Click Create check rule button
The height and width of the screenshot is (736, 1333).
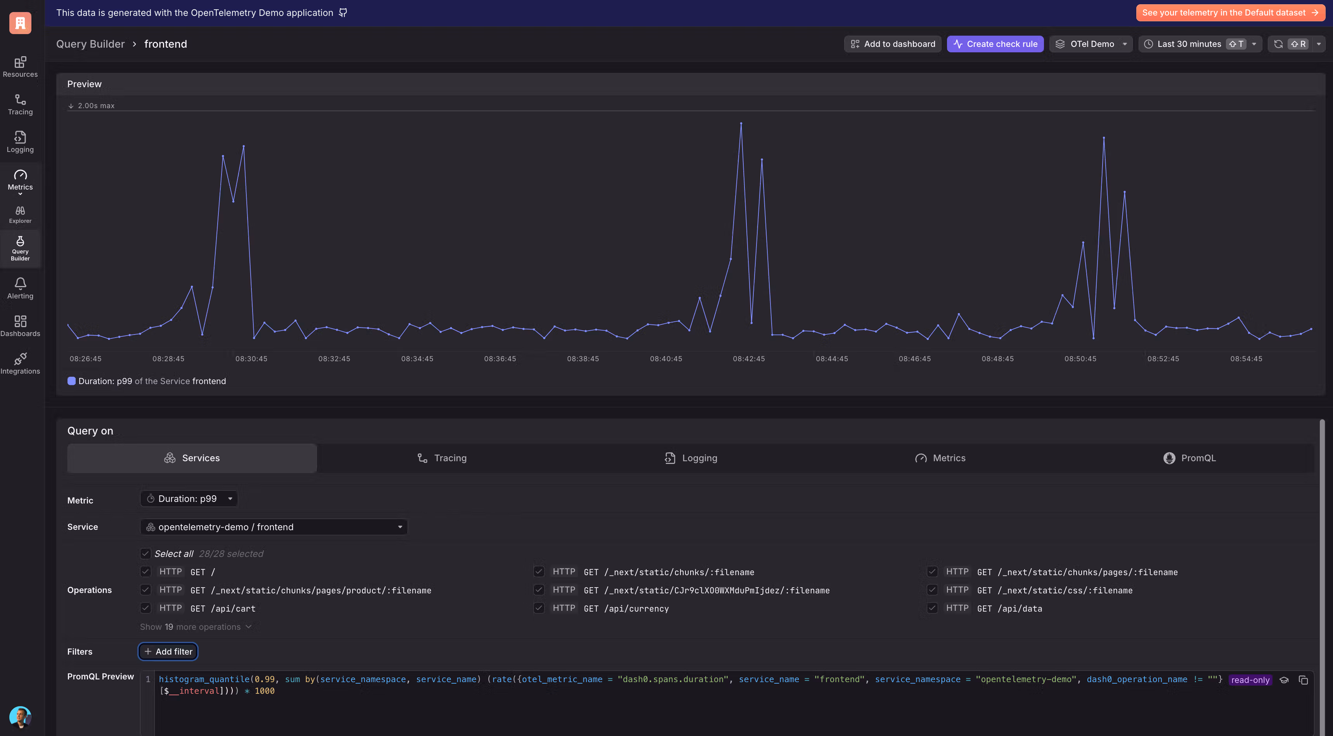(995, 44)
